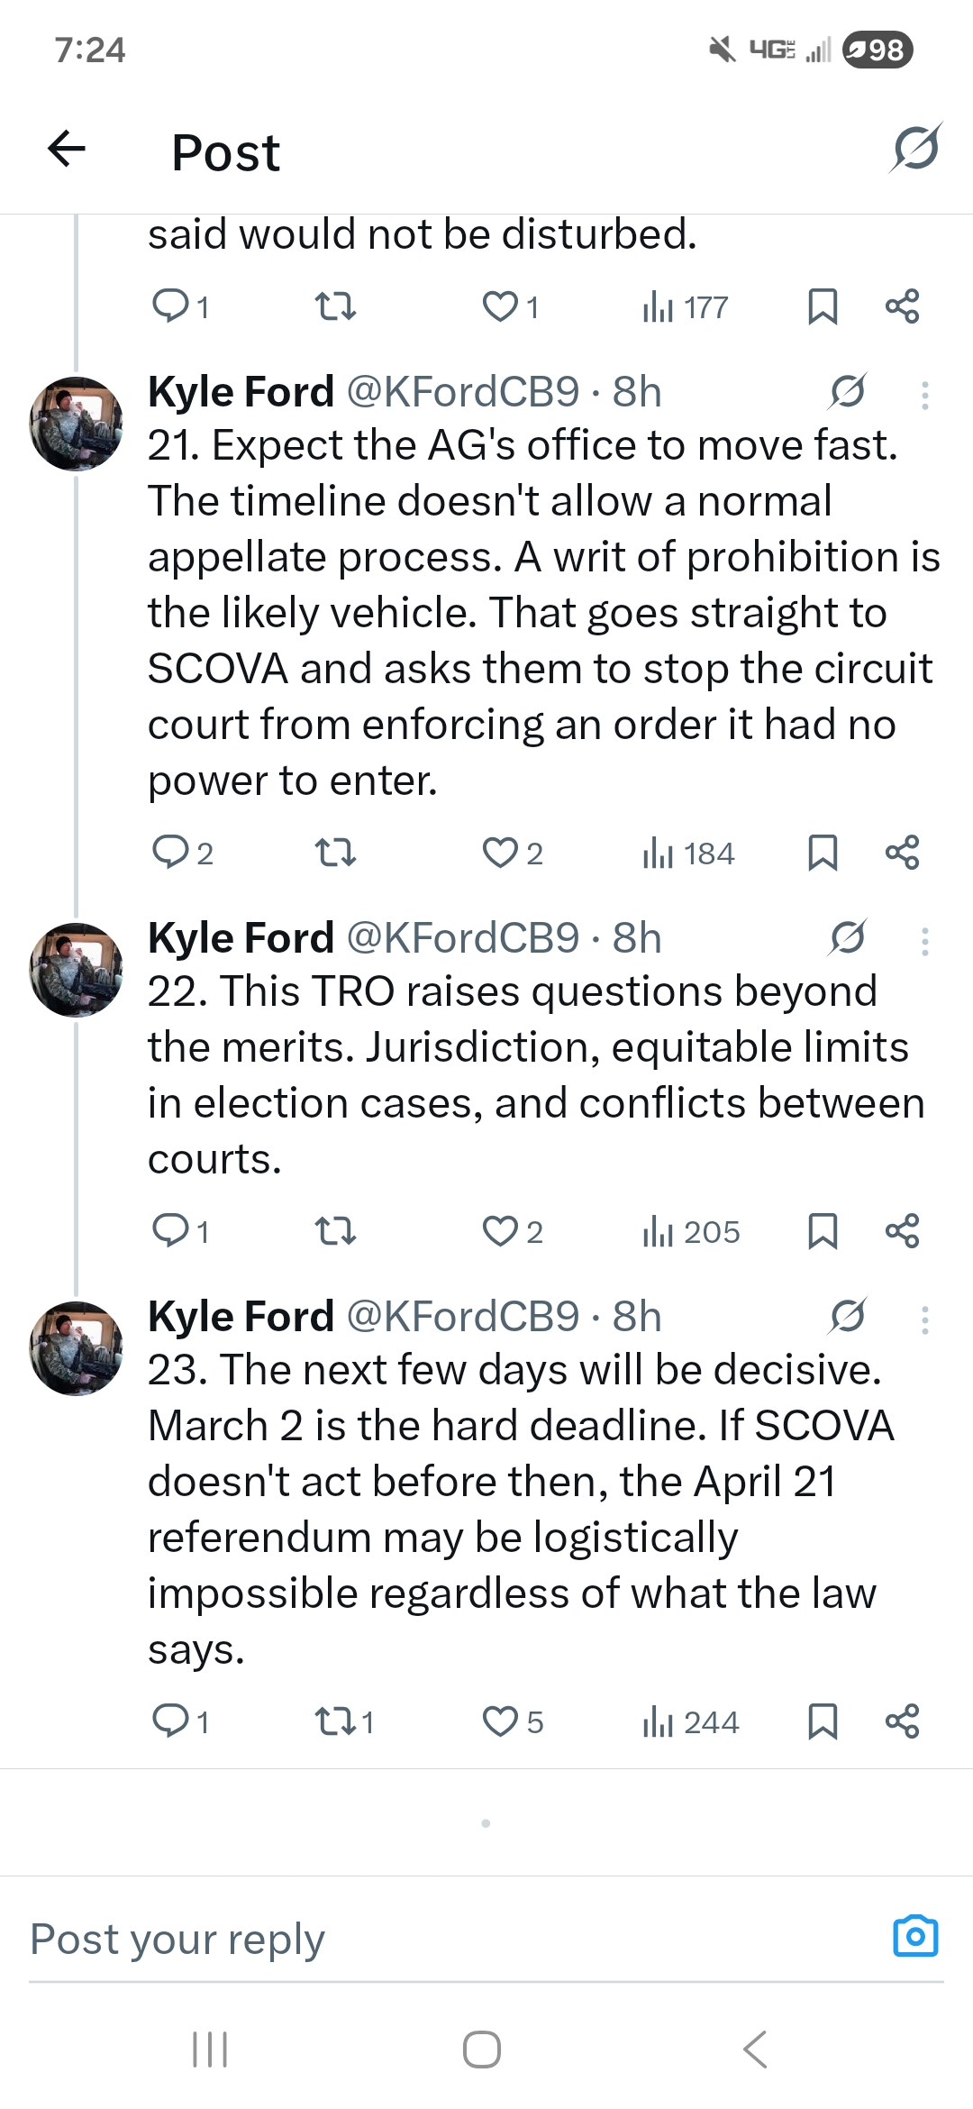Open Kyle Ford's profile from tweet 22 name
Image resolution: width=973 pixels, height=2109 pixels.
coord(241,937)
